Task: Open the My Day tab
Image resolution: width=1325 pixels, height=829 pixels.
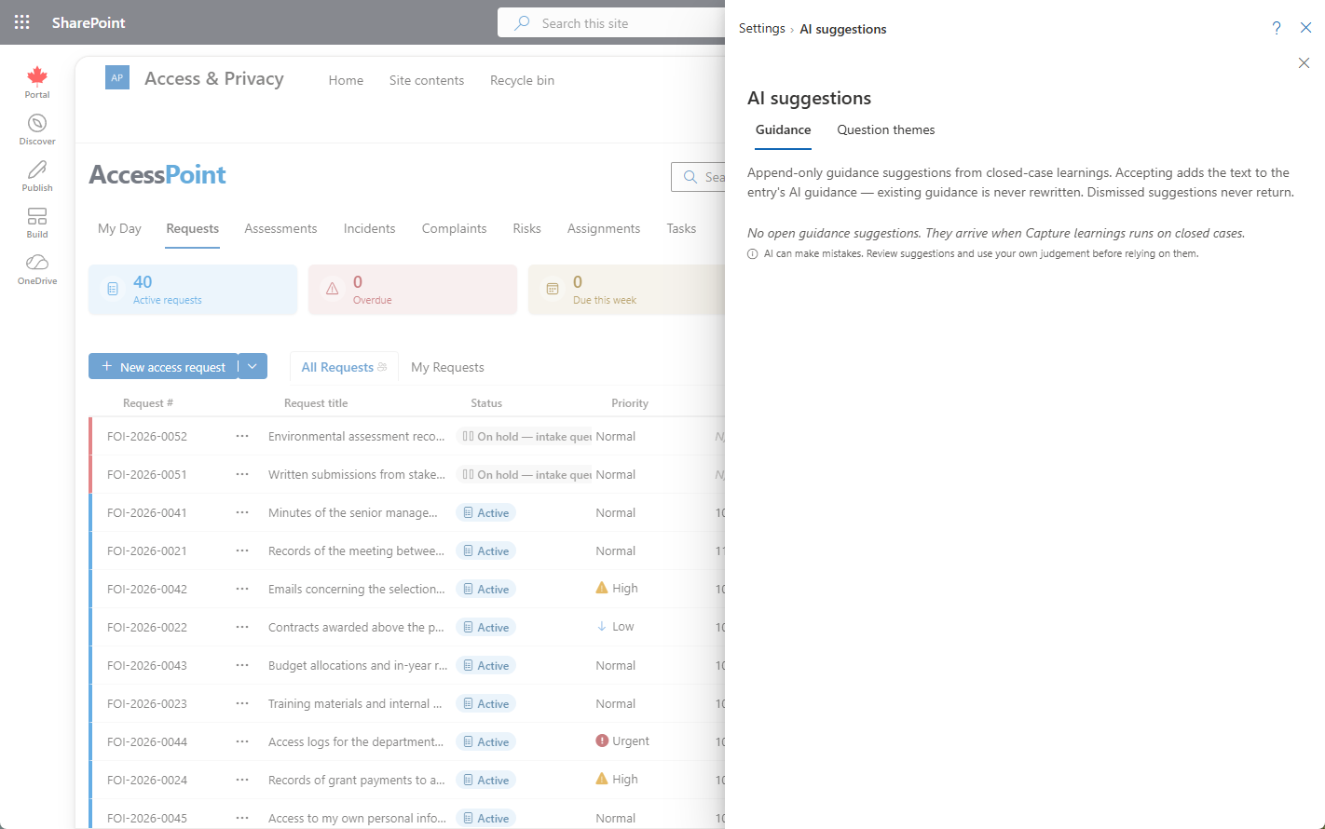Action: point(119,228)
